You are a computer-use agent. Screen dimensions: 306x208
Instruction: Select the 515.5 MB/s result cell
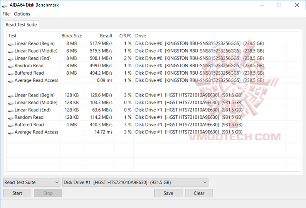(x=101, y=51)
